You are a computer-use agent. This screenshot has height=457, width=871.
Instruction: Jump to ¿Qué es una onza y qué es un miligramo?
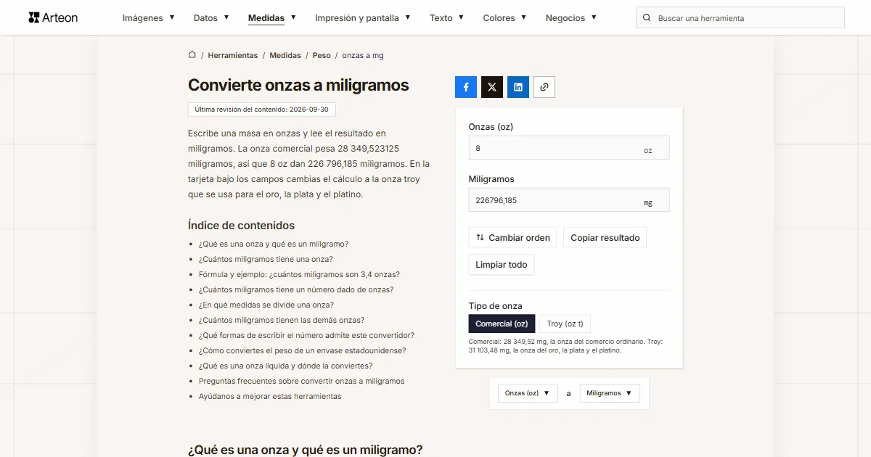click(274, 244)
